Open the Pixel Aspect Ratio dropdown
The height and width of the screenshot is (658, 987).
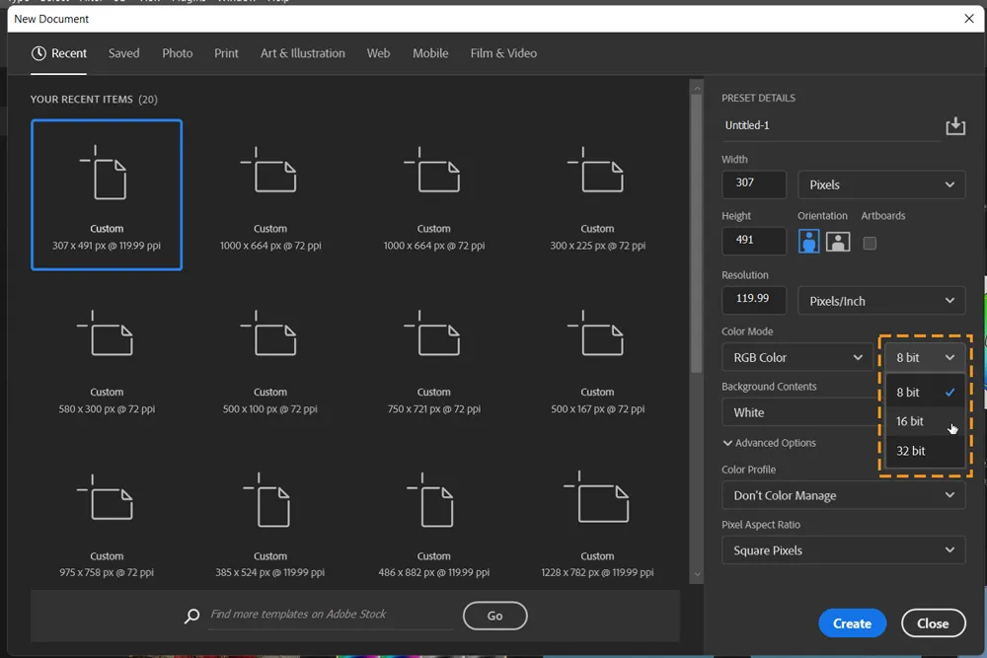click(843, 549)
